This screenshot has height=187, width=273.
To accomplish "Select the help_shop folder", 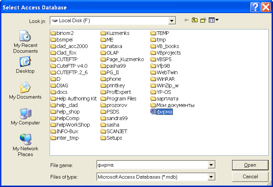I will pyautogui.click(x=65, y=112).
